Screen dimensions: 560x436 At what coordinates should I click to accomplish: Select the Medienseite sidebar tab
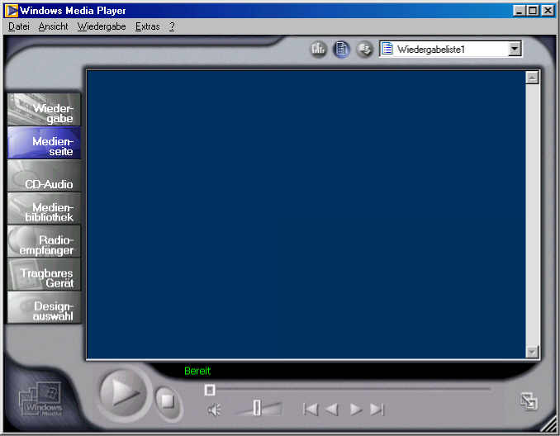pos(45,143)
